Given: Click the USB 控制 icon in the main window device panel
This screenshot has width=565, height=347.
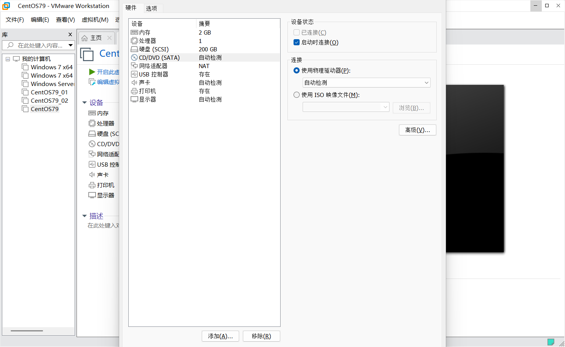Looking at the screenshot, I should point(92,164).
